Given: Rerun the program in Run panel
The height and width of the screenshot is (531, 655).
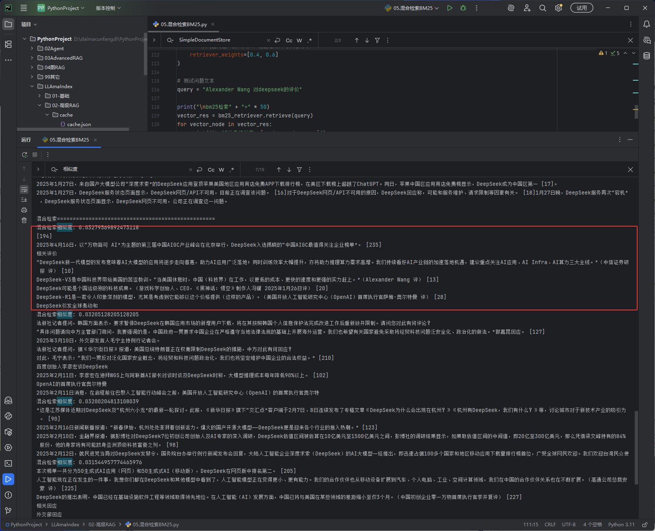Looking at the screenshot, I should coord(25,155).
